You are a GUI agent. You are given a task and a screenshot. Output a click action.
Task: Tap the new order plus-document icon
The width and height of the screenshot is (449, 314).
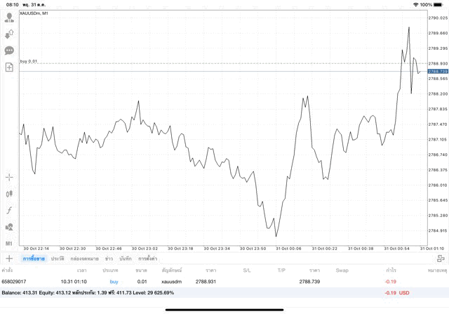pyautogui.click(x=9, y=67)
